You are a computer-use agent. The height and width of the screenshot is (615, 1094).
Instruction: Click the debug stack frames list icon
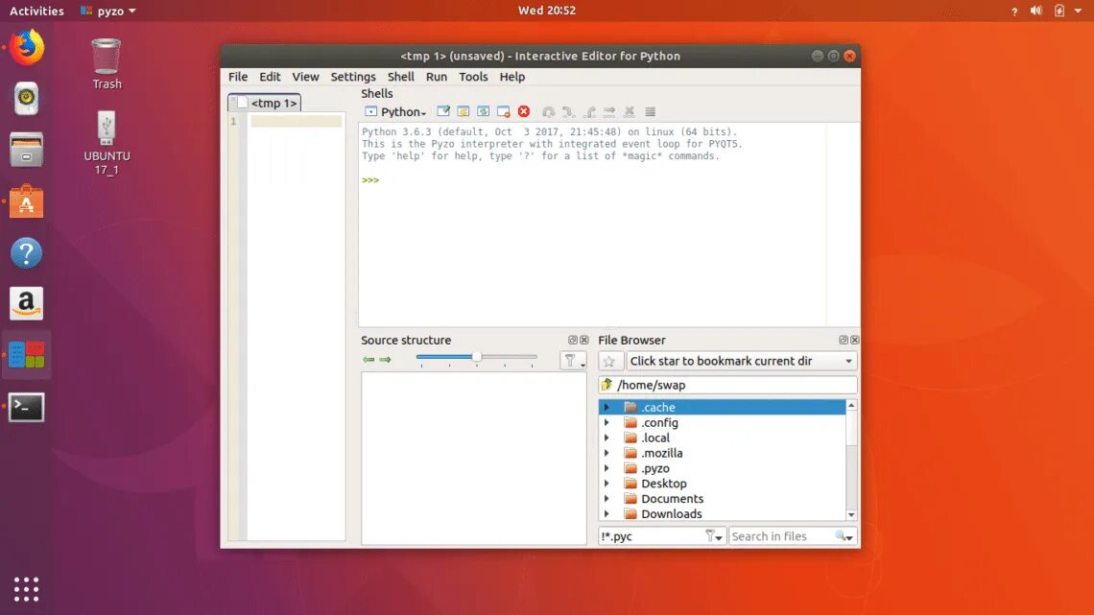[x=651, y=111]
